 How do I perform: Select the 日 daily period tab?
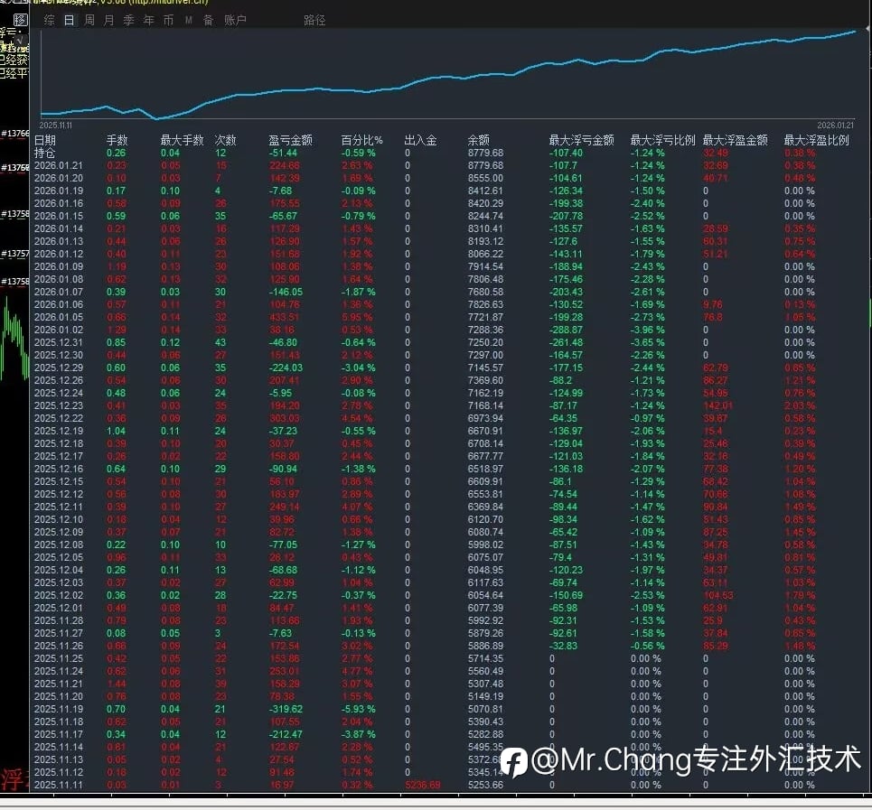pos(69,20)
